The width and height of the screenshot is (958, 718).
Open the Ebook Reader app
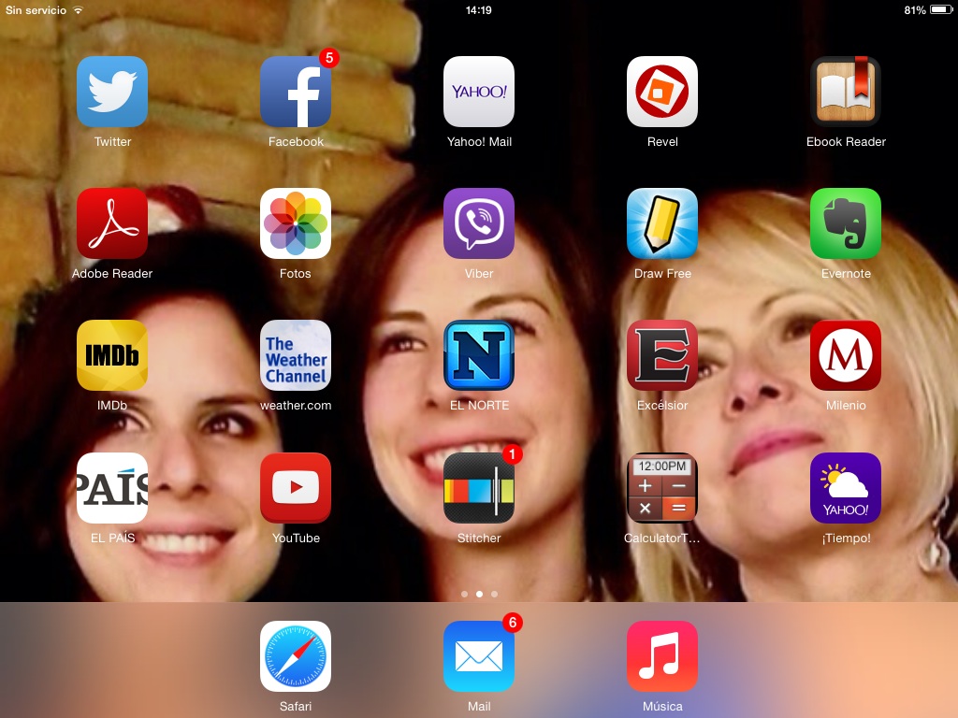pyautogui.click(x=846, y=92)
